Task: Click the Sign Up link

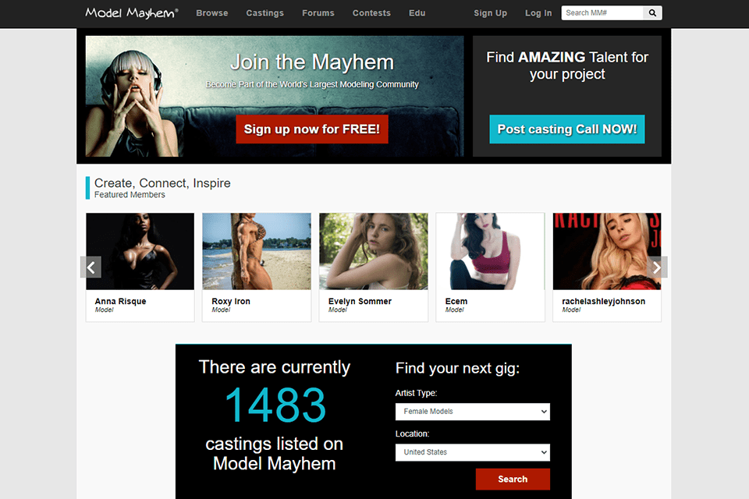Action: pyautogui.click(x=490, y=13)
